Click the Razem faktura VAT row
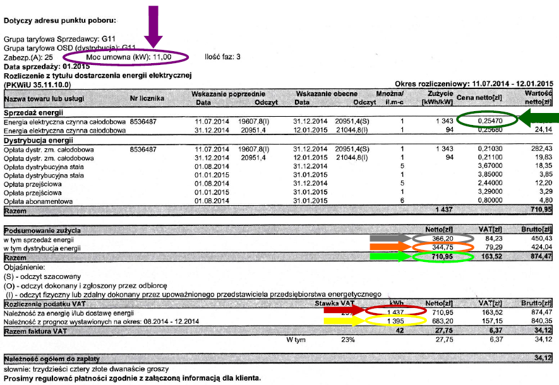Screen dimensions: 559x385 pos(278,331)
